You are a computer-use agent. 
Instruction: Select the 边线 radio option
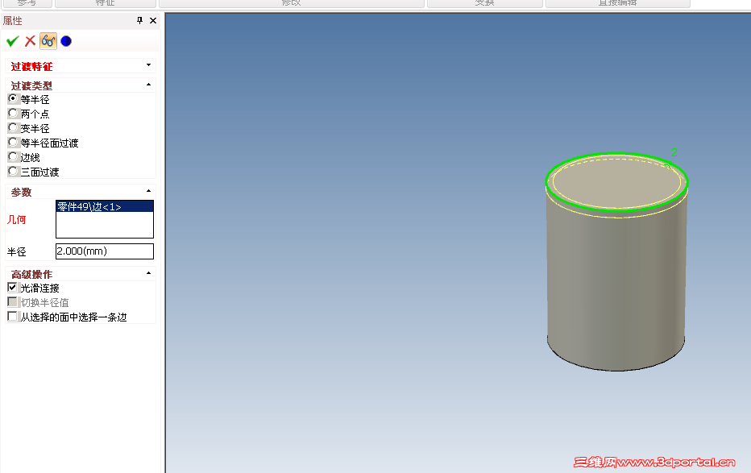coord(13,156)
